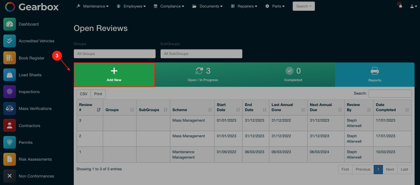Open the user account menu
The width and height of the screenshot is (420, 185).
tap(413, 6)
